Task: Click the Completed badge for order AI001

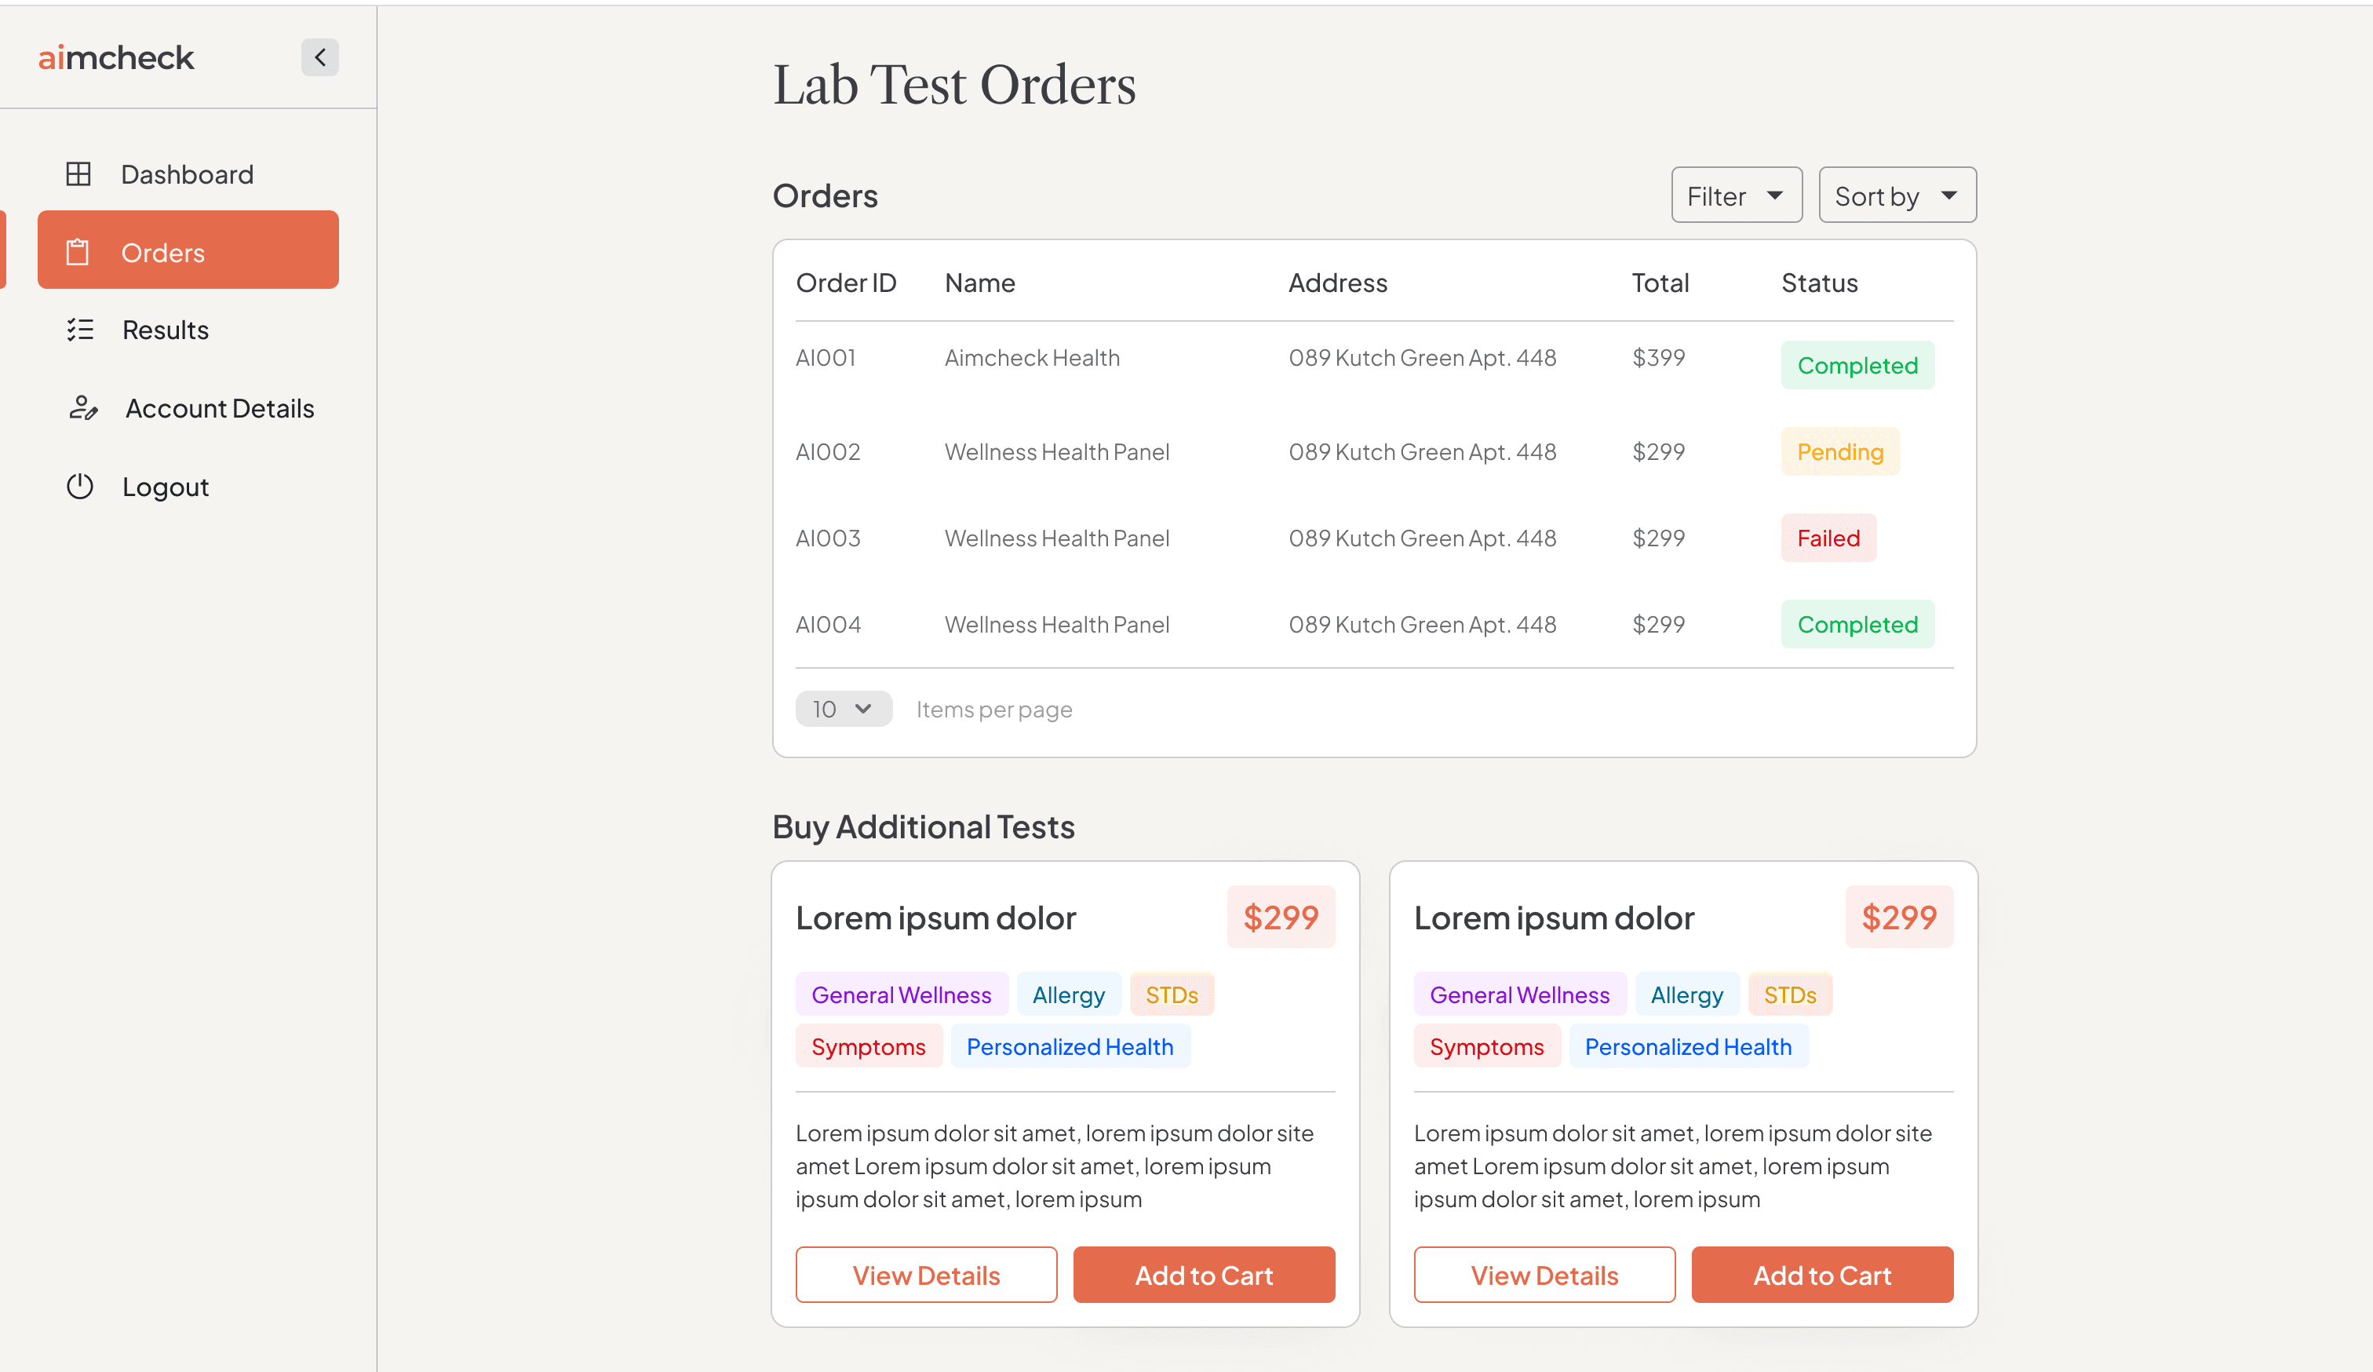Action: pyautogui.click(x=1857, y=365)
